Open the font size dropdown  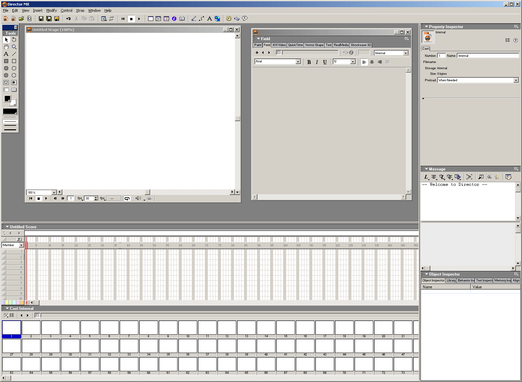353,62
